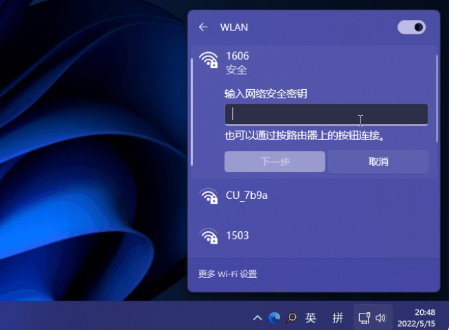
Task: Expand the hidden tray icons chevron
Action: tap(257, 318)
